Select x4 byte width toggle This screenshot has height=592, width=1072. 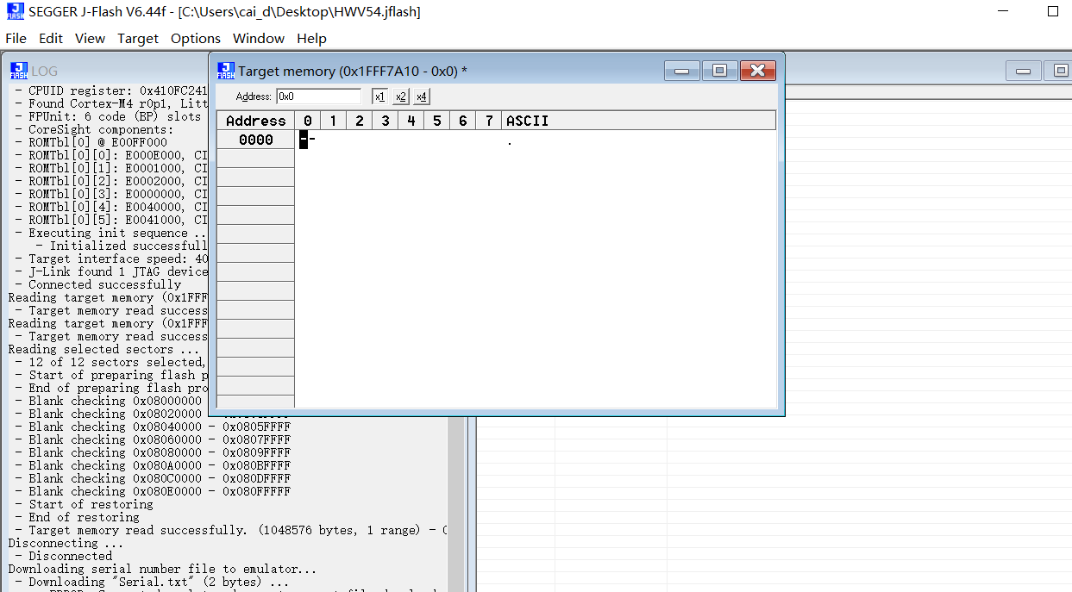[x=422, y=97]
